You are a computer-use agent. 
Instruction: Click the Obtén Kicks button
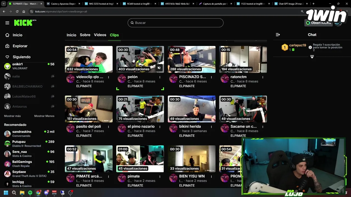[319, 23]
